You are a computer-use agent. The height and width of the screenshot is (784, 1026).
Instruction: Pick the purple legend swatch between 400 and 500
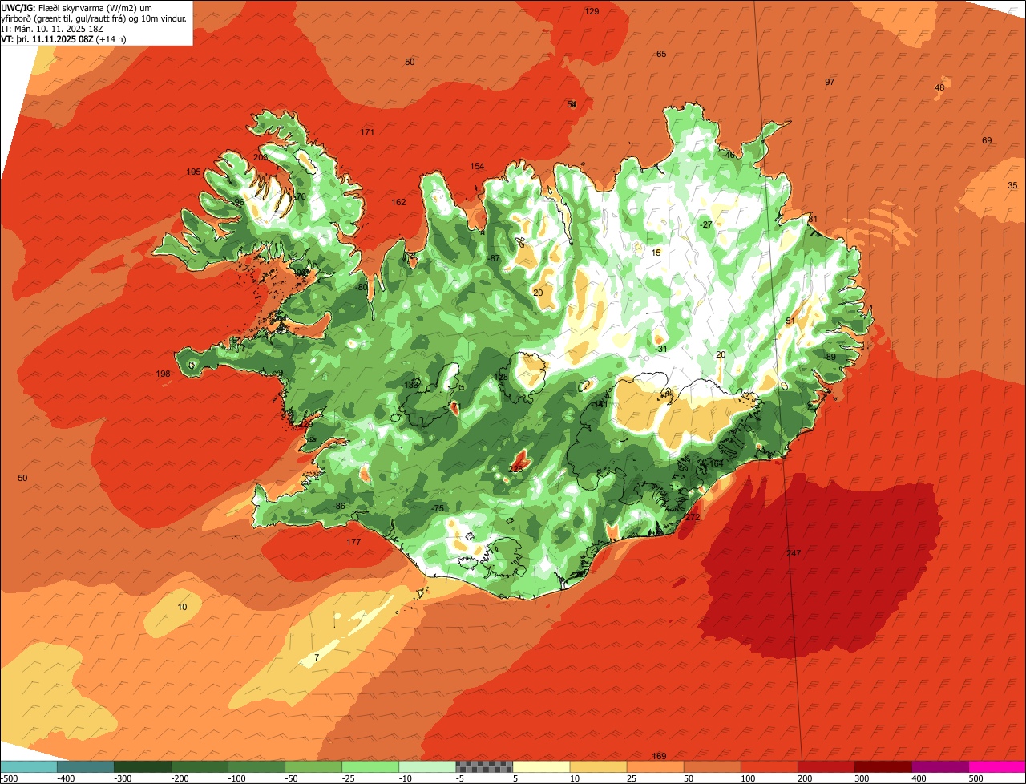pyautogui.click(x=939, y=766)
